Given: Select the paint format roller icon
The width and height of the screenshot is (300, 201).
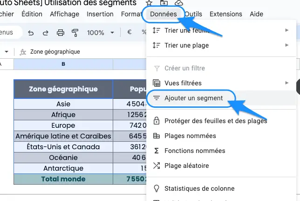Looking at the screenshot, I should [x=75, y=33].
